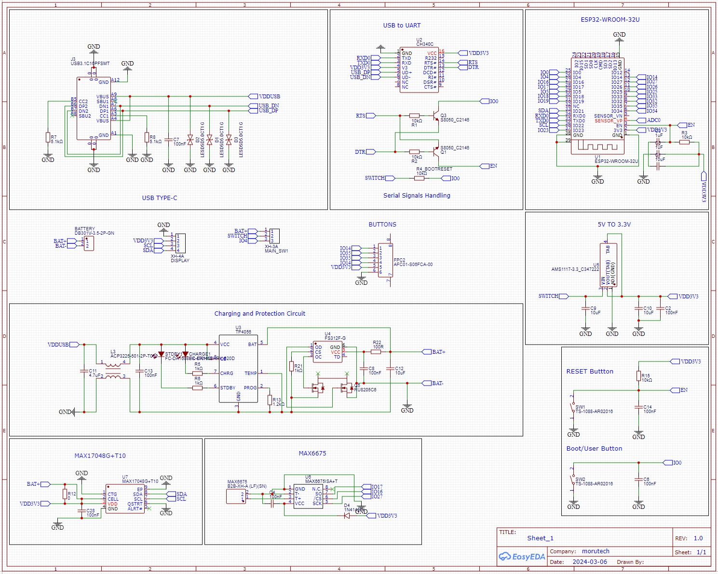
Task: Click the Q1 S8050 transistor symbol
Action: [x=436, y=152]
